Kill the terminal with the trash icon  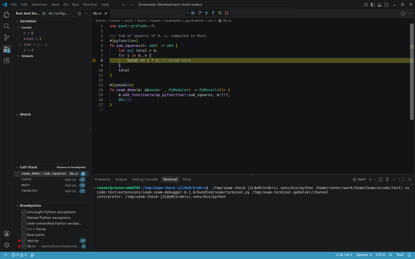[x=387, y=179]
